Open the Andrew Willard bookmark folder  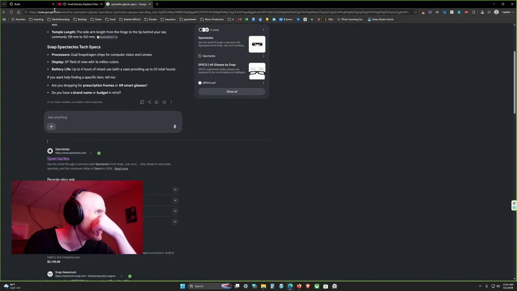coord(130,19)
